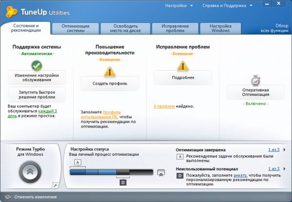292x202 pixels.
Task: Click Отменить изменения in bottom bar
Action: click(x=36, y=197)
